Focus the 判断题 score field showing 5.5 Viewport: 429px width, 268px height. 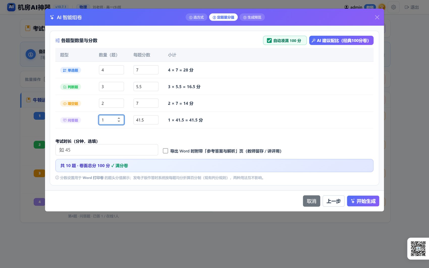(146, 87)
